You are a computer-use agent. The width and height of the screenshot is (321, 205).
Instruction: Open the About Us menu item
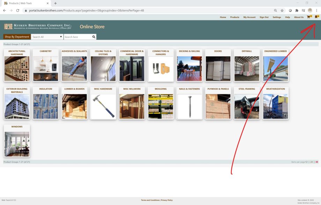299,17
